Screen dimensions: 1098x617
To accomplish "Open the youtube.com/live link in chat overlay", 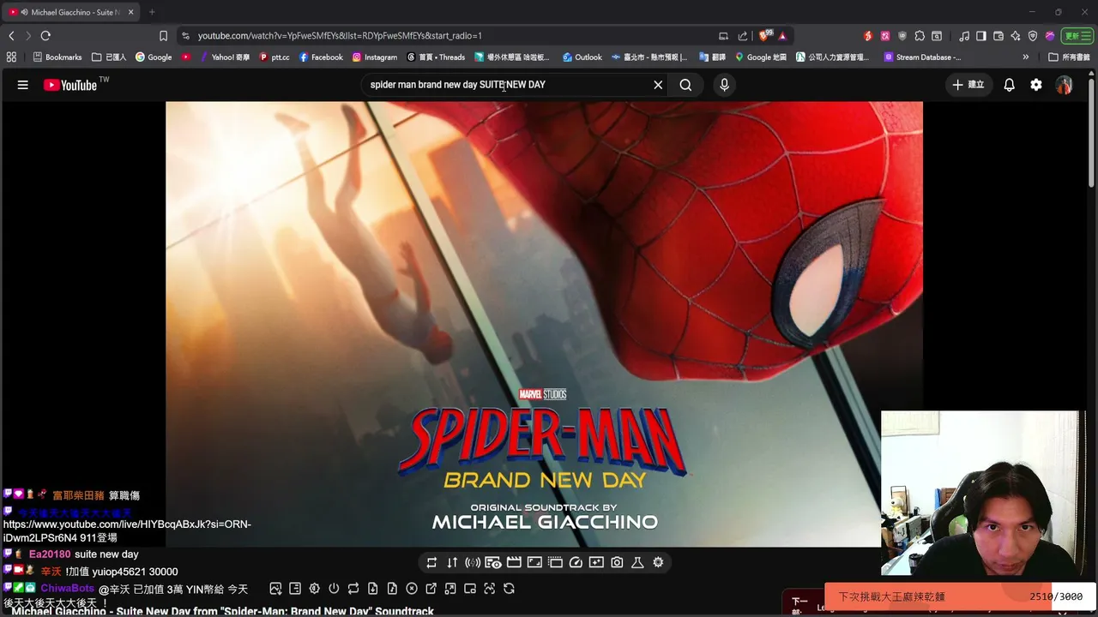I will (127, 530).
